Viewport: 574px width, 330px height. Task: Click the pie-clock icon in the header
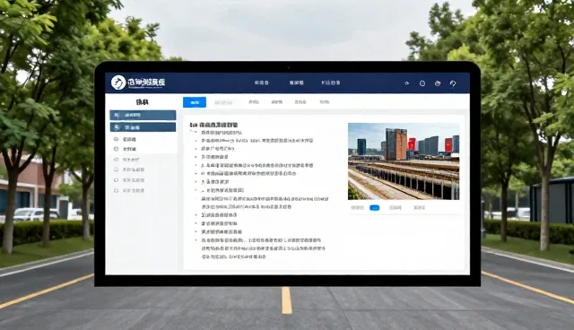[x=438, y=83]
